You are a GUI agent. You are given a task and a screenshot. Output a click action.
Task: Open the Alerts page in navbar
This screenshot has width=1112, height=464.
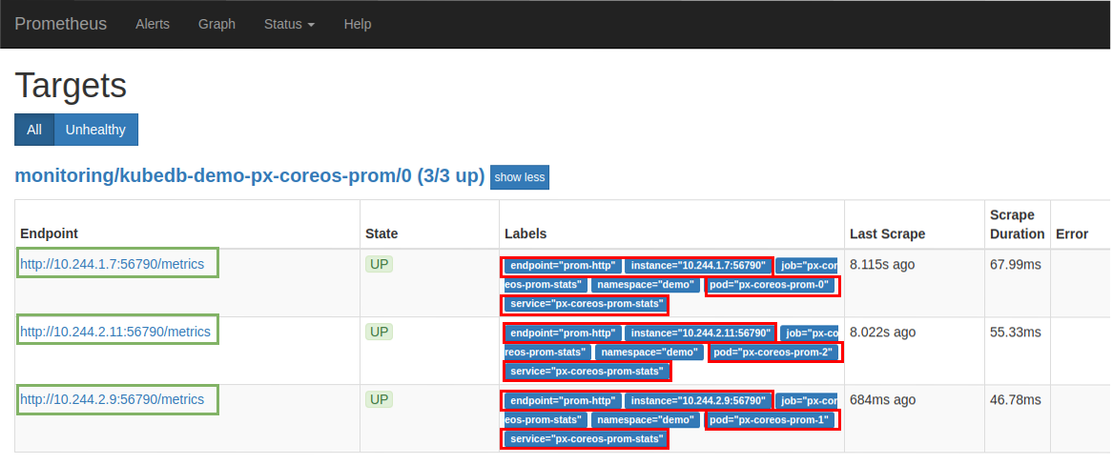click(x=153, y=24)
